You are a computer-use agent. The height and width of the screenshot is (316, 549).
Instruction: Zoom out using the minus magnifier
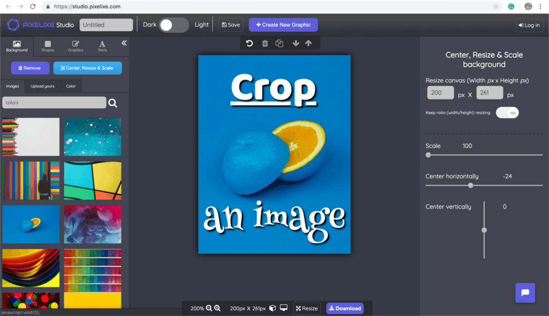point(209,308)
